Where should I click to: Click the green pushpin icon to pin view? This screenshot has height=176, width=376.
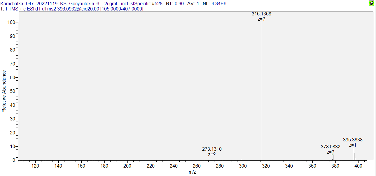click(x=371, y=3)
